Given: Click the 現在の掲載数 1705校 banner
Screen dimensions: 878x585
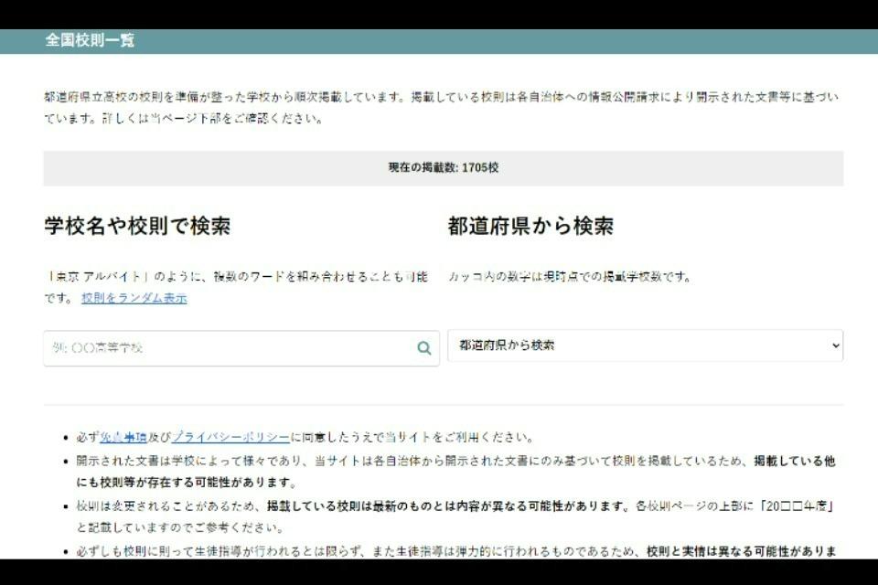Looking at the screenshot, I should click(443, 168).
